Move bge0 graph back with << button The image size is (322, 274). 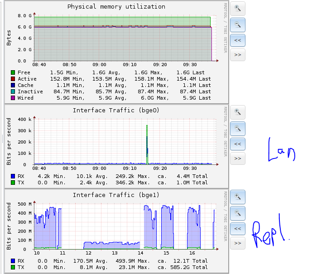pyautogui.click(x=238, y=144)
